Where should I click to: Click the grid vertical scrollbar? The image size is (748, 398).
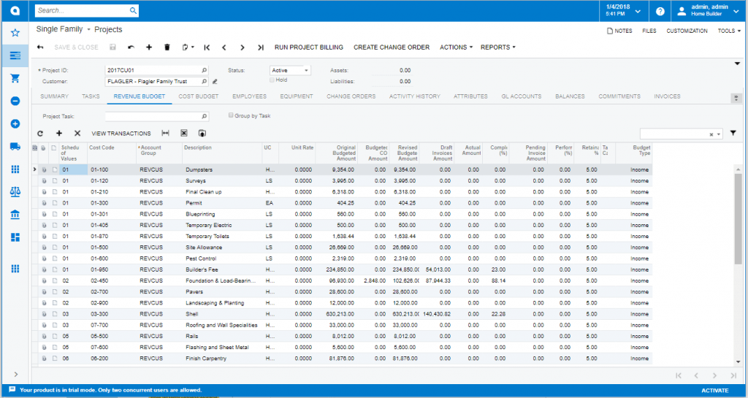click(x=738, y=218)
